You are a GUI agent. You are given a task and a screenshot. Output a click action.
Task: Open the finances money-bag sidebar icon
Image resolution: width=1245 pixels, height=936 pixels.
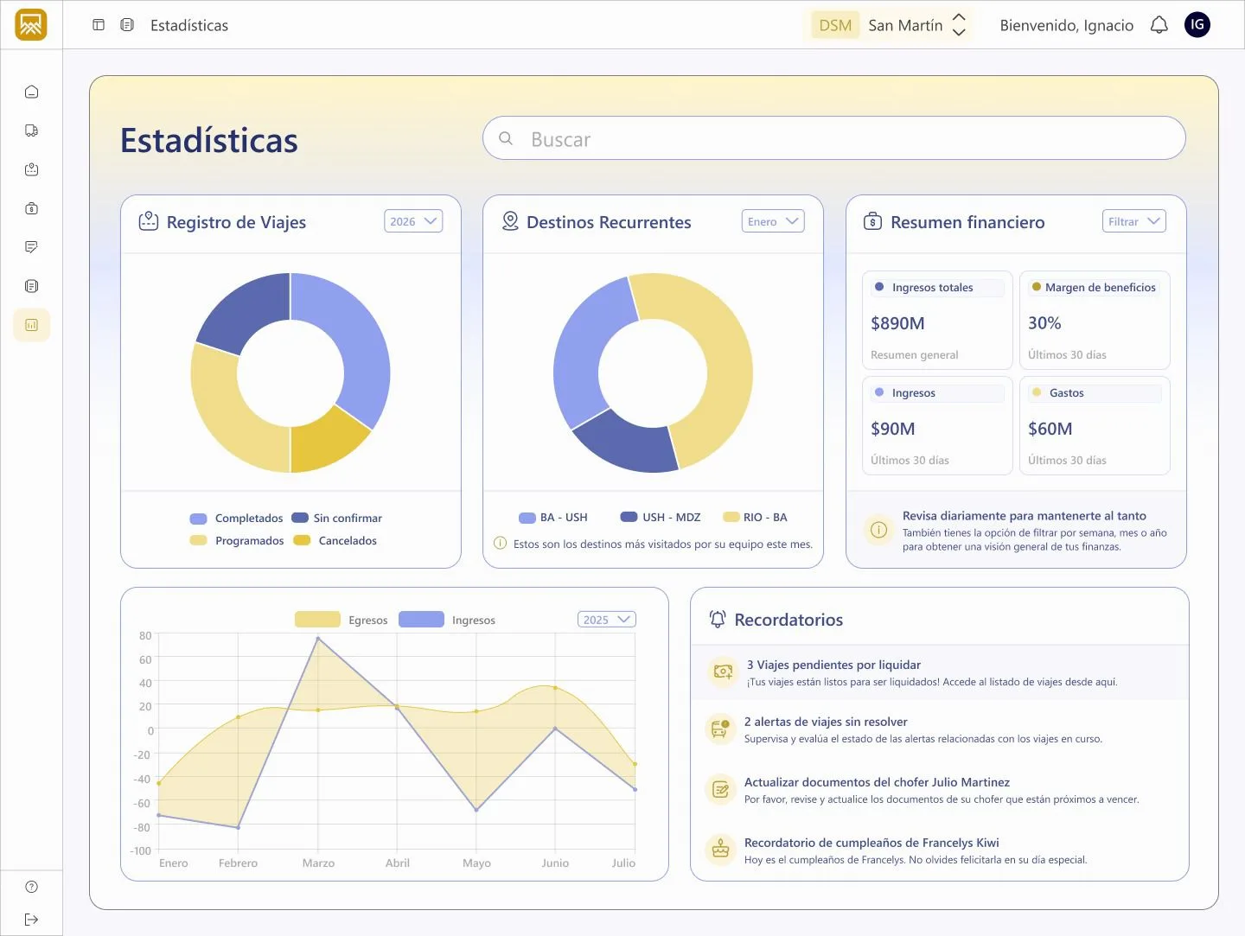[31, 208]
